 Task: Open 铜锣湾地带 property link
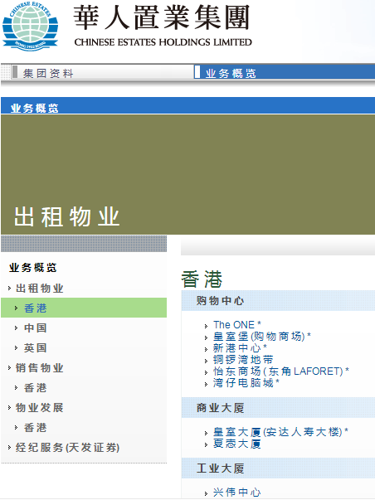click(243, 359)
